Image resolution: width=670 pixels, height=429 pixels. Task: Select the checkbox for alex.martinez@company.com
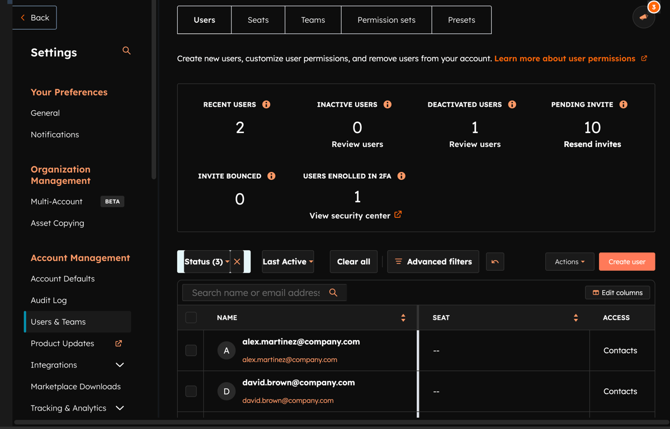pos(191,350)
